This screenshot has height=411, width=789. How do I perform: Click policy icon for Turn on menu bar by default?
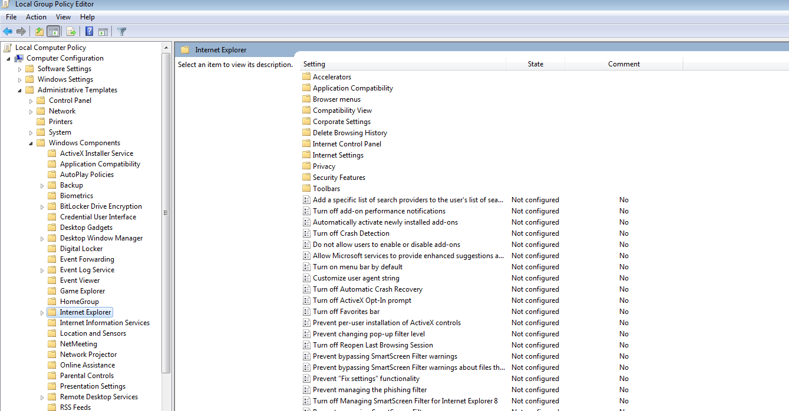coord(306,267)
